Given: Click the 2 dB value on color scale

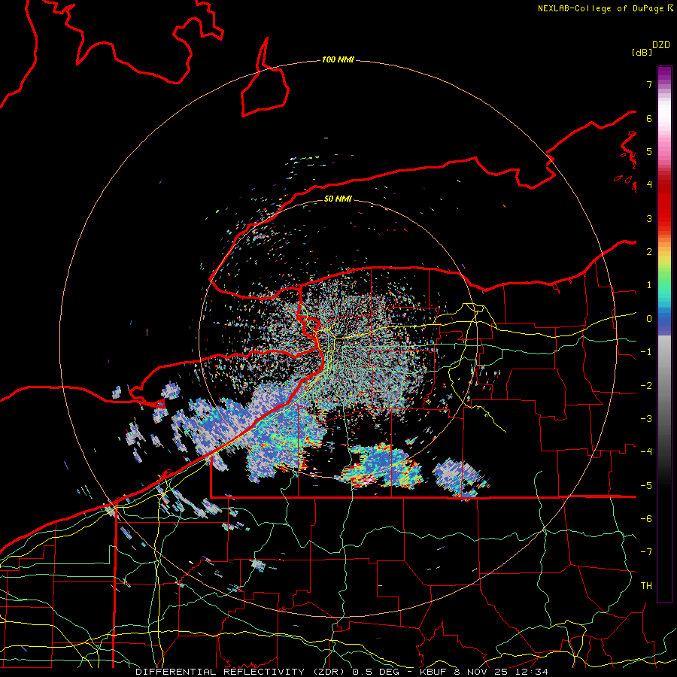Looking at the screenshot, I should click(x=649, y=252).
